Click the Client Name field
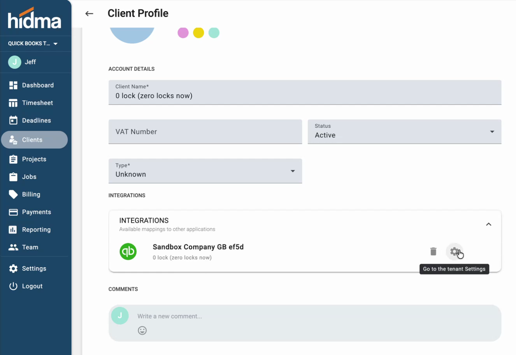This screenshot has width=516, height=355. pyautogui.click(x=305, y=92)
